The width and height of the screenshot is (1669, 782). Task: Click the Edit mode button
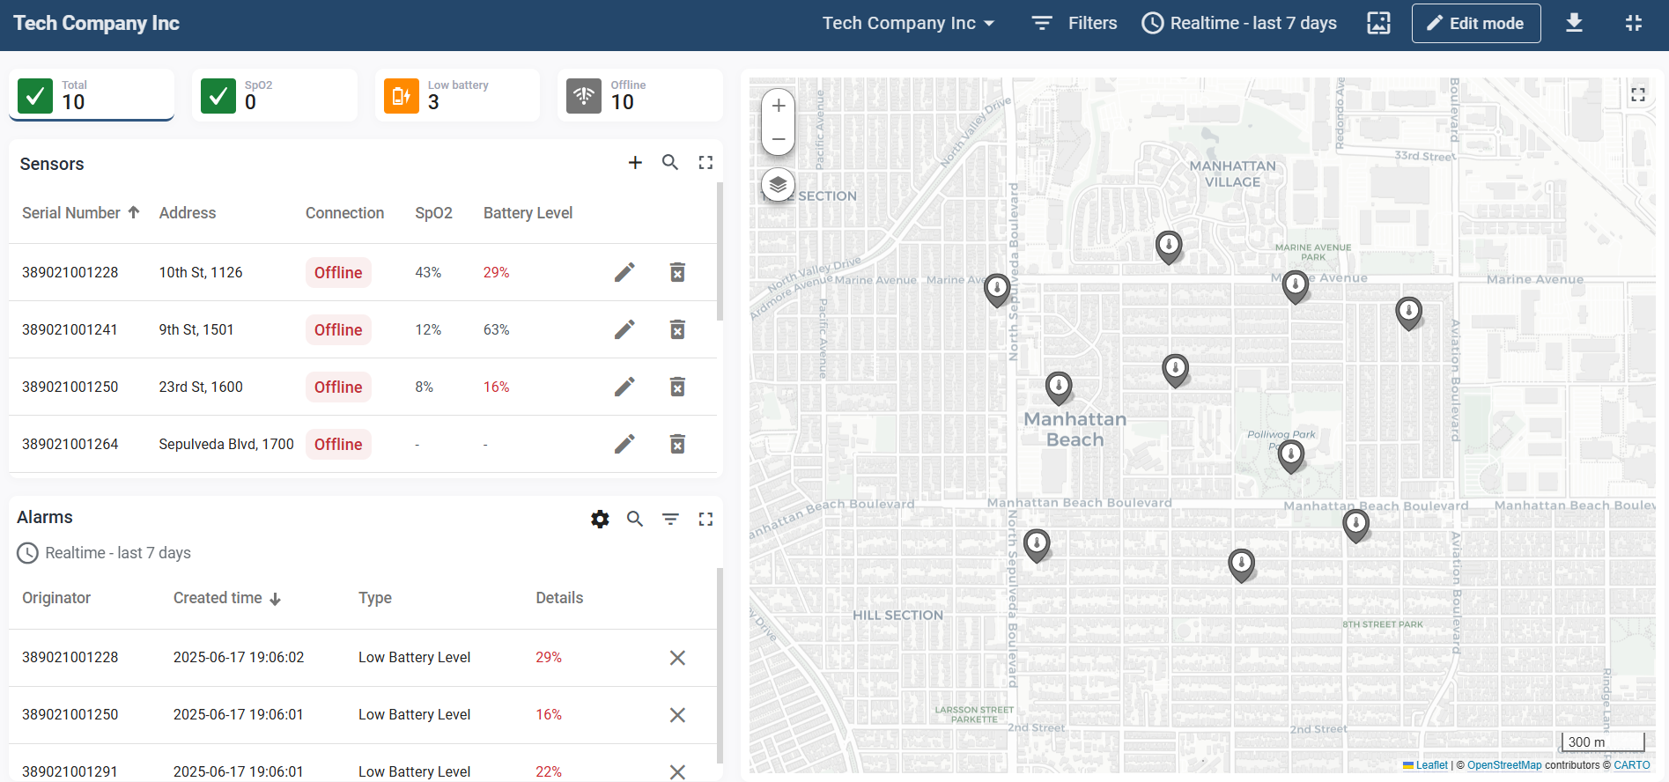1475,24
